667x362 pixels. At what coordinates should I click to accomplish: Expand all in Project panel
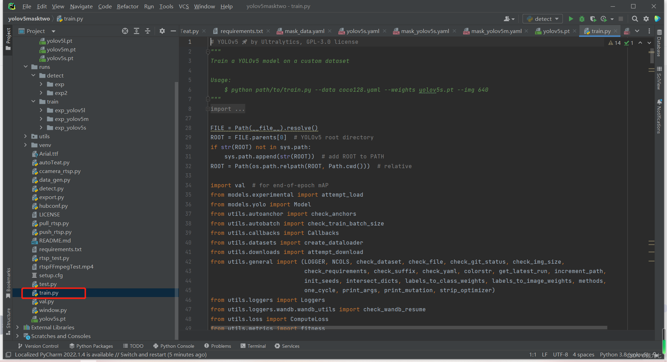pyautogui.click(x=137, y=31)
